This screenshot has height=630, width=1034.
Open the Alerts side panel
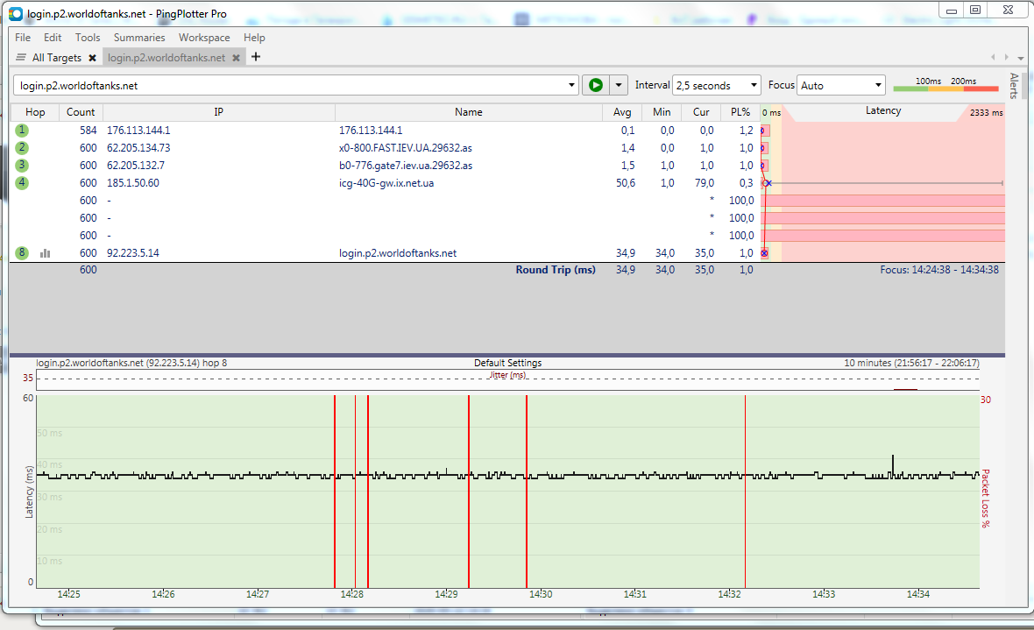point(1014,86)
